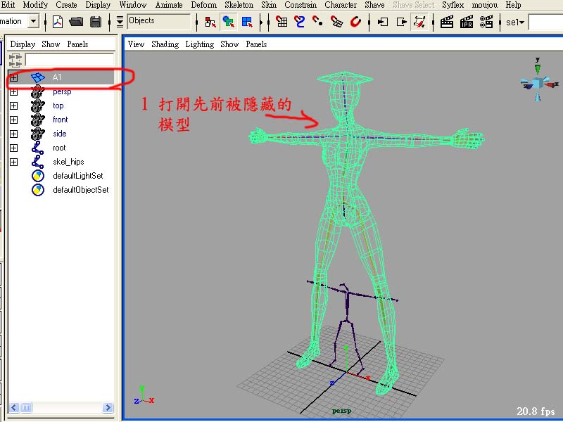Click the front camera icon in outliner
563x422 pixels.
[x=38, y=120]
